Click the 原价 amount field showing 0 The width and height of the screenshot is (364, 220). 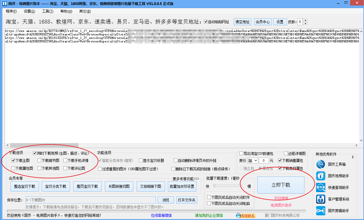[x=264, y=161]
